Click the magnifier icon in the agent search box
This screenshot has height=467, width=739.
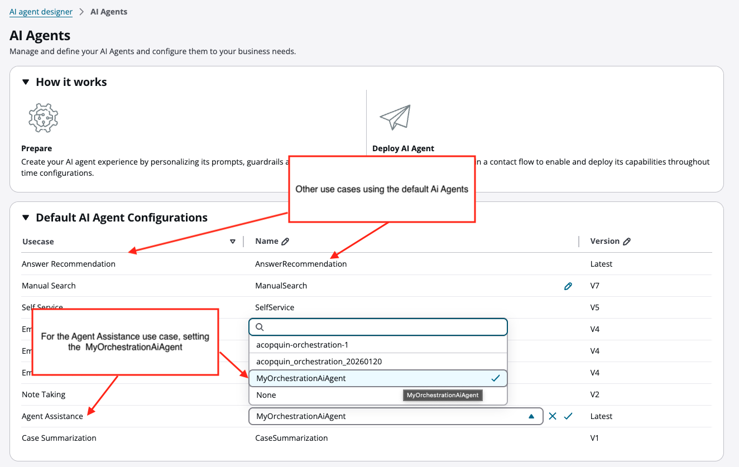(259, 326)
